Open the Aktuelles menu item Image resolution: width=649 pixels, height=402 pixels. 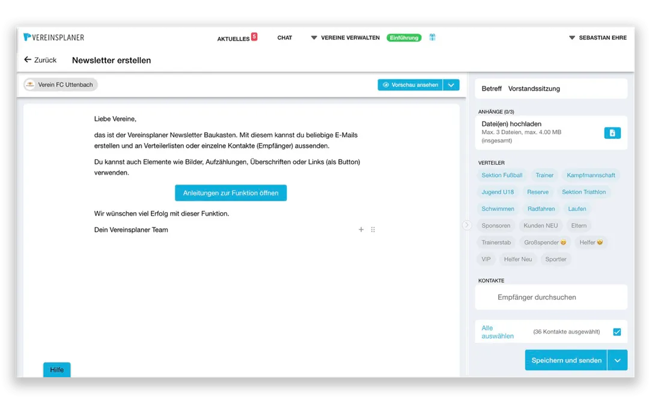233,38
